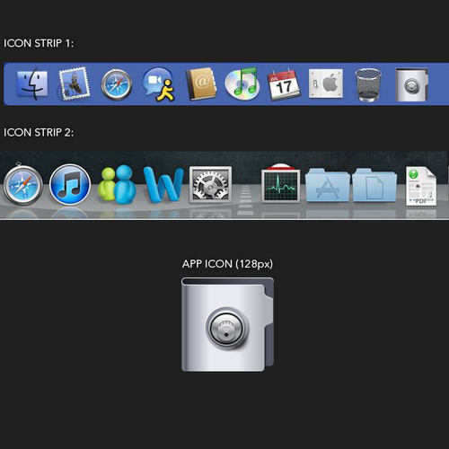The height and width of the screenshot is (449, 449).
Task: Launch Microsoft Word blue W icon
Action: point(163,184)
